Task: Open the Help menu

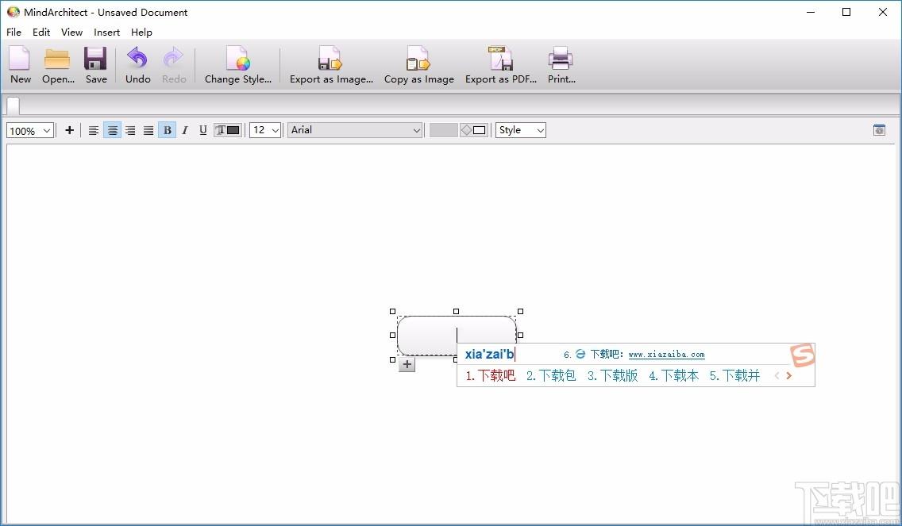Action: (141, 33)
